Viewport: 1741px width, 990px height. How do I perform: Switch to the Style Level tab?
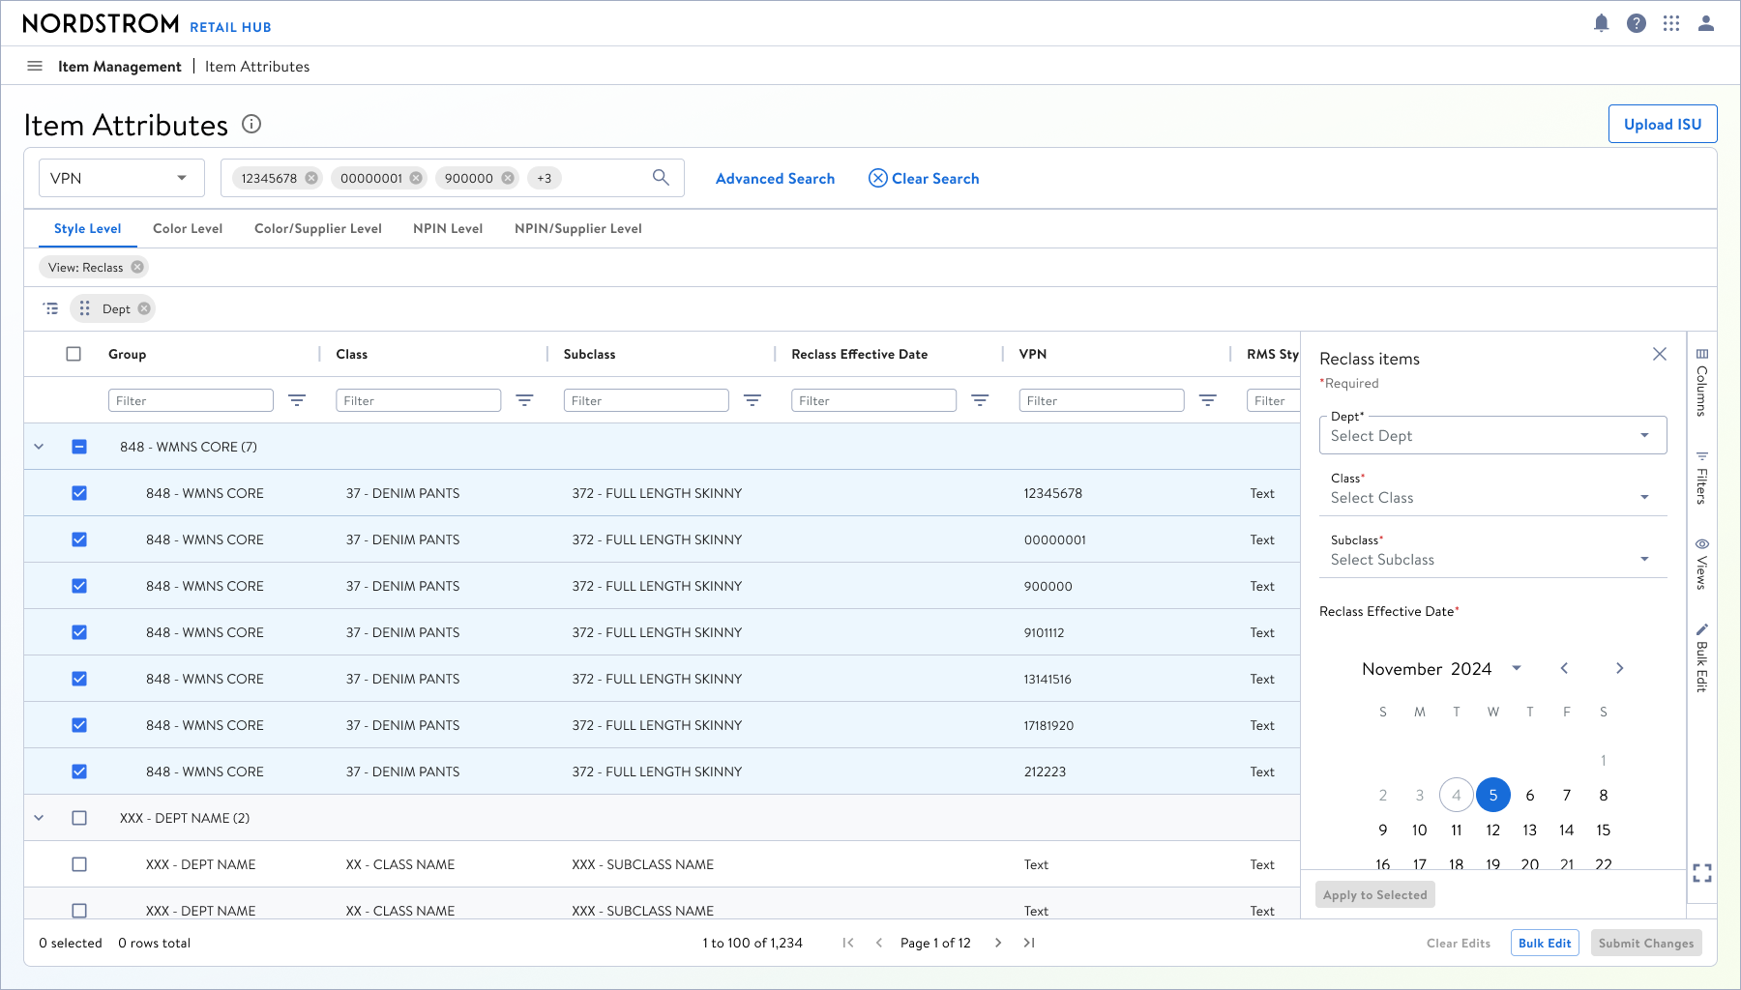pos(88,229)
